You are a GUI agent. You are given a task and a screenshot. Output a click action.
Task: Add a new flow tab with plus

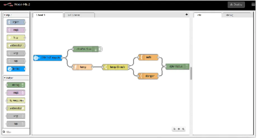pyautogui.click(x=186, y=14)
